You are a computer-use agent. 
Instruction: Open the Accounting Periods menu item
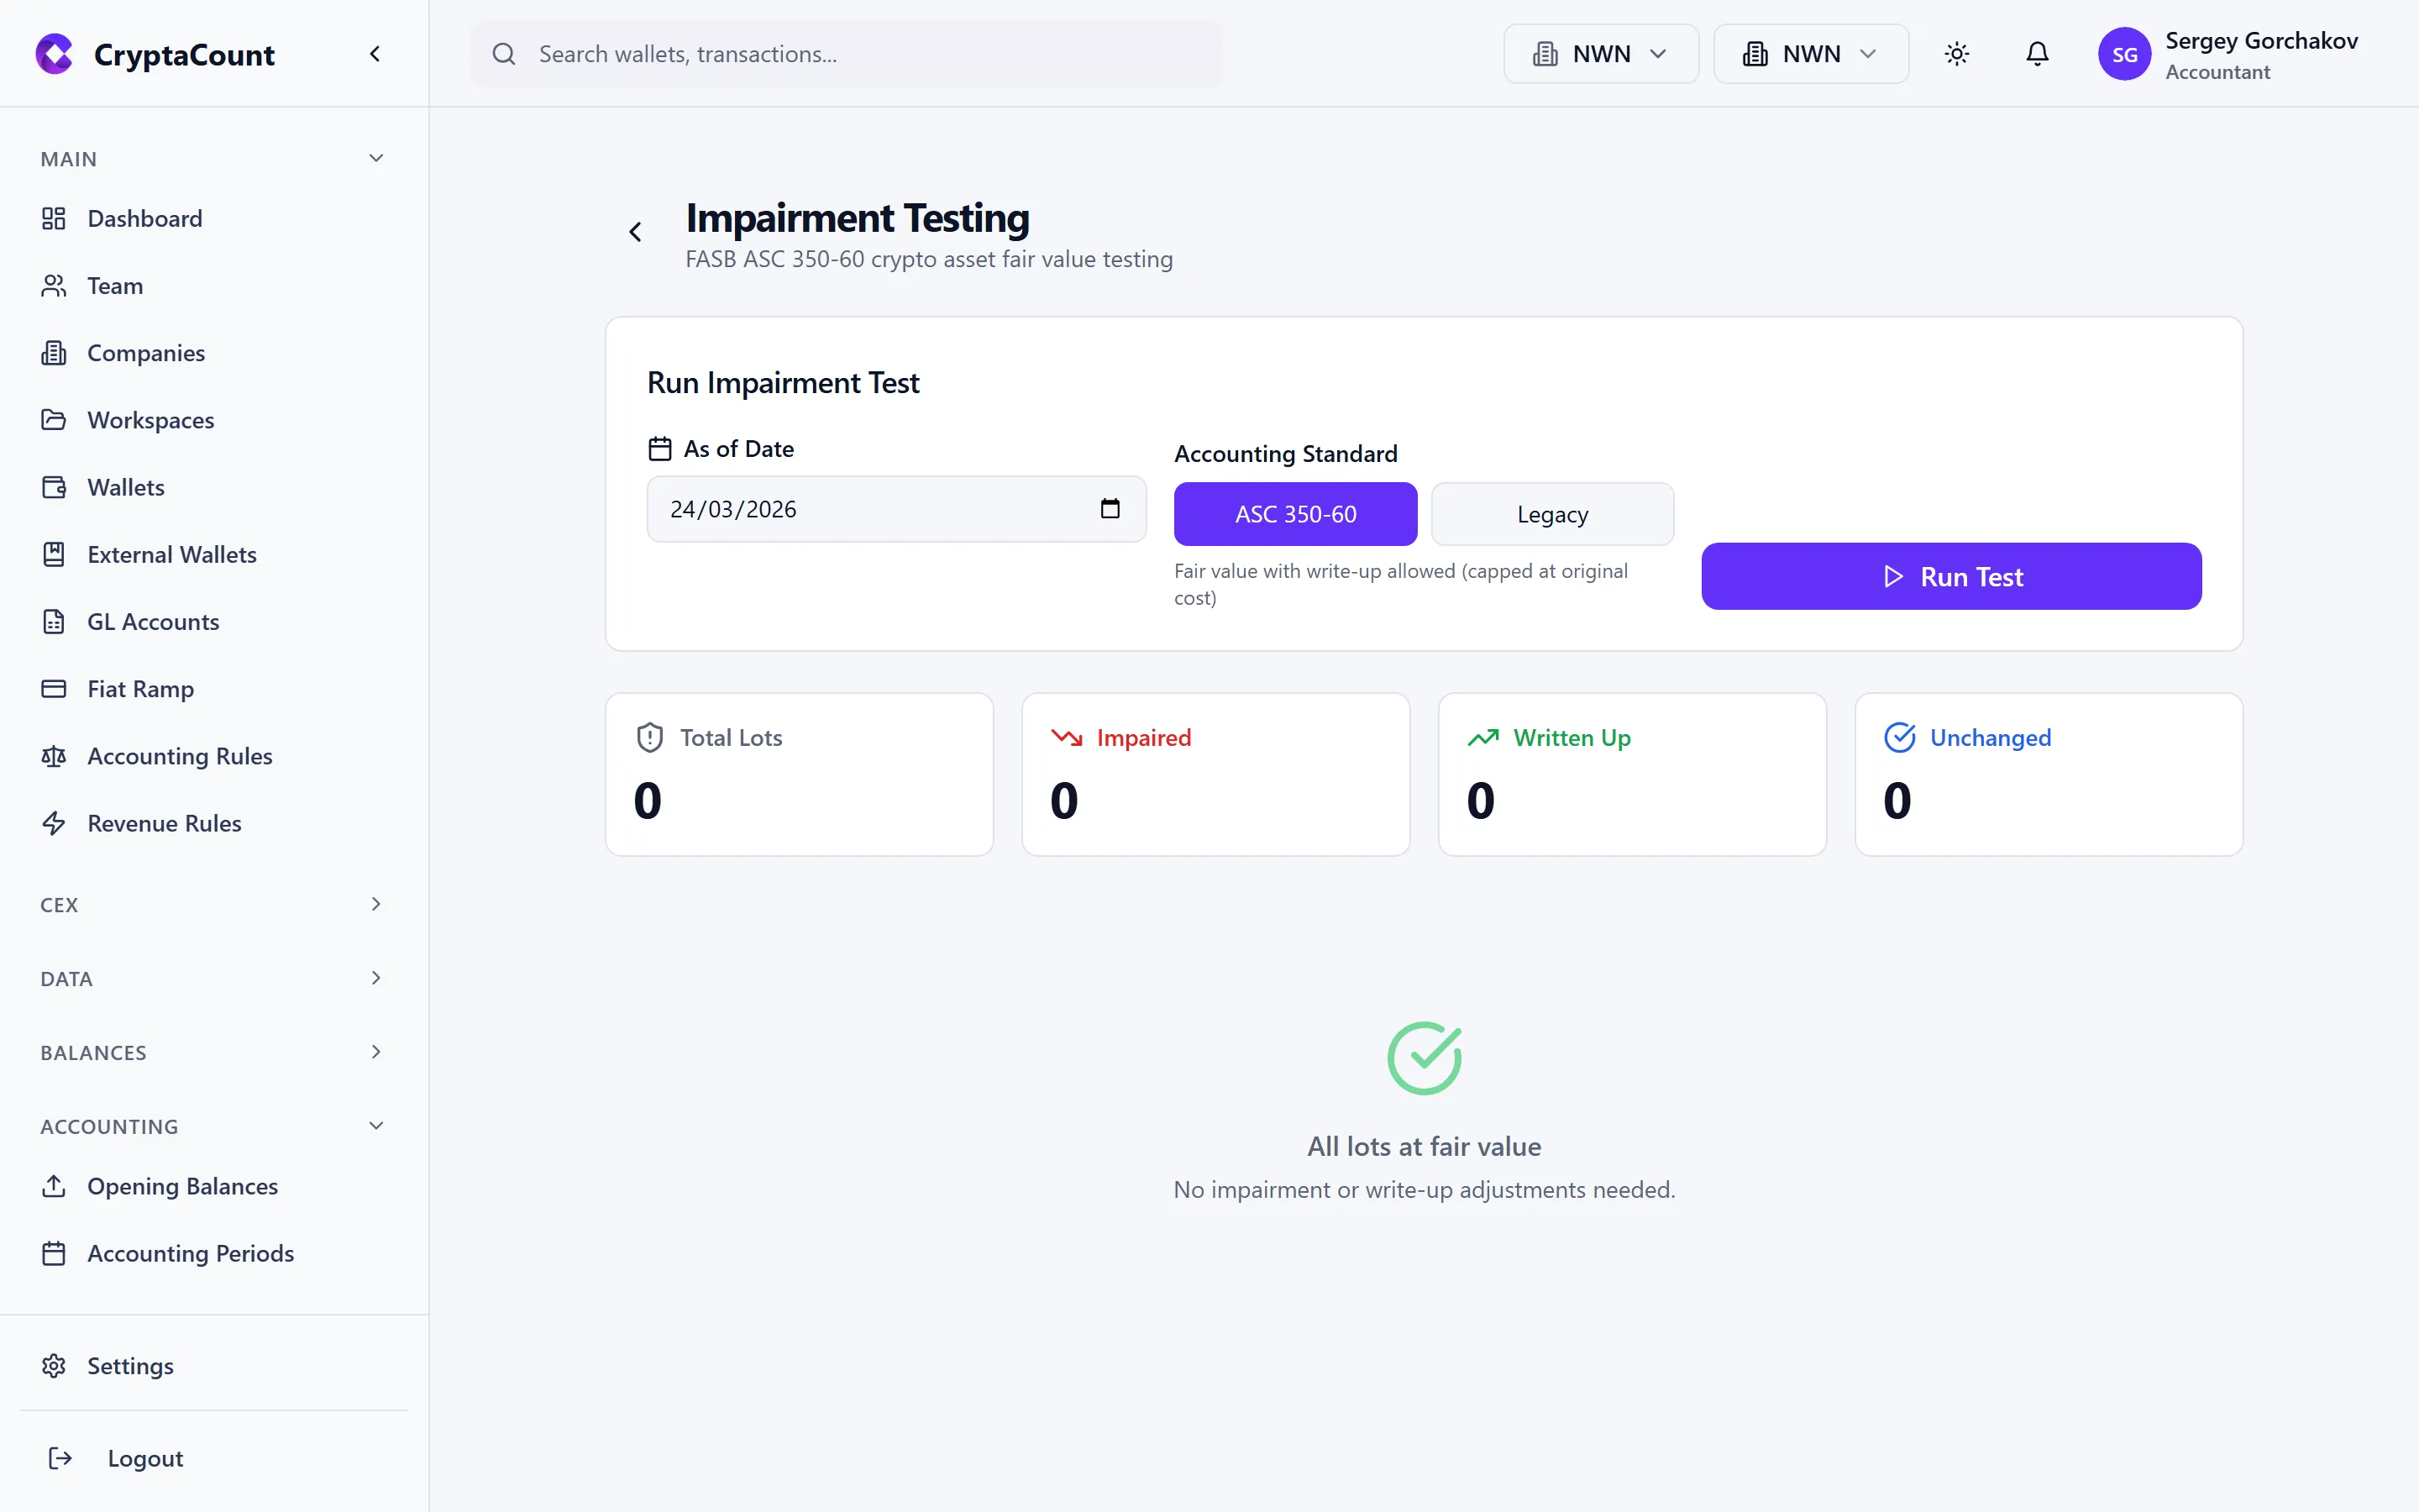click(190, 1252)
